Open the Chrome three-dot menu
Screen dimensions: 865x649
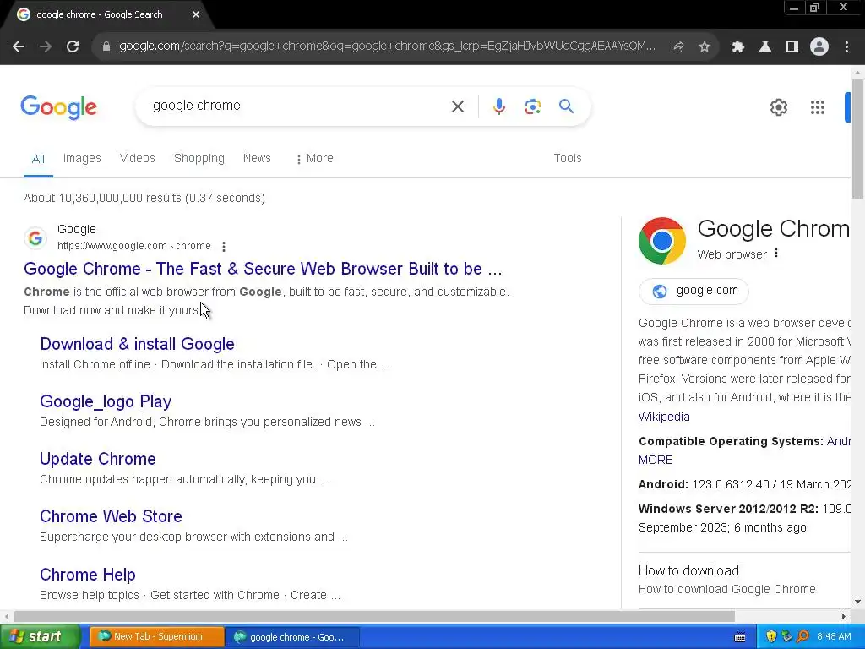point(846,47)
